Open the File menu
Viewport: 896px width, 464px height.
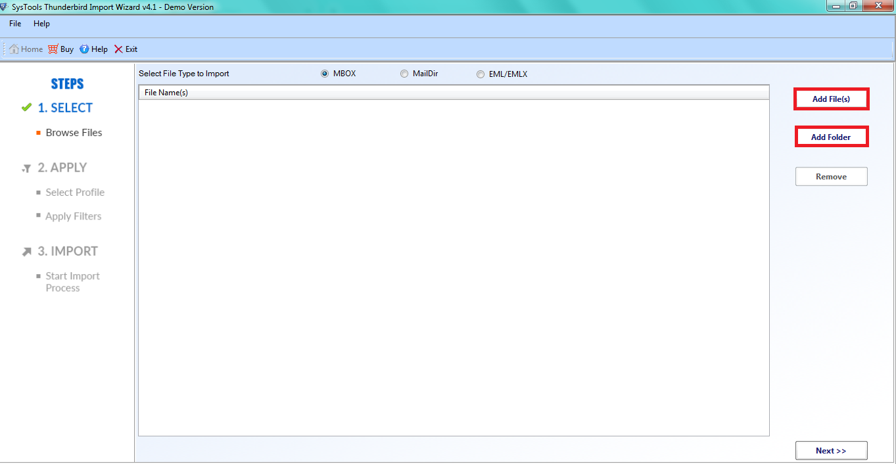[x=15, y=24]
